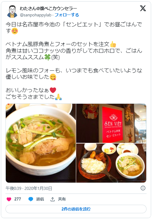This screenshot has height=219, width=152.
Task: Open the 午後0:39 · 2020年1月30日 timestamp
Action: coord(29,188)
